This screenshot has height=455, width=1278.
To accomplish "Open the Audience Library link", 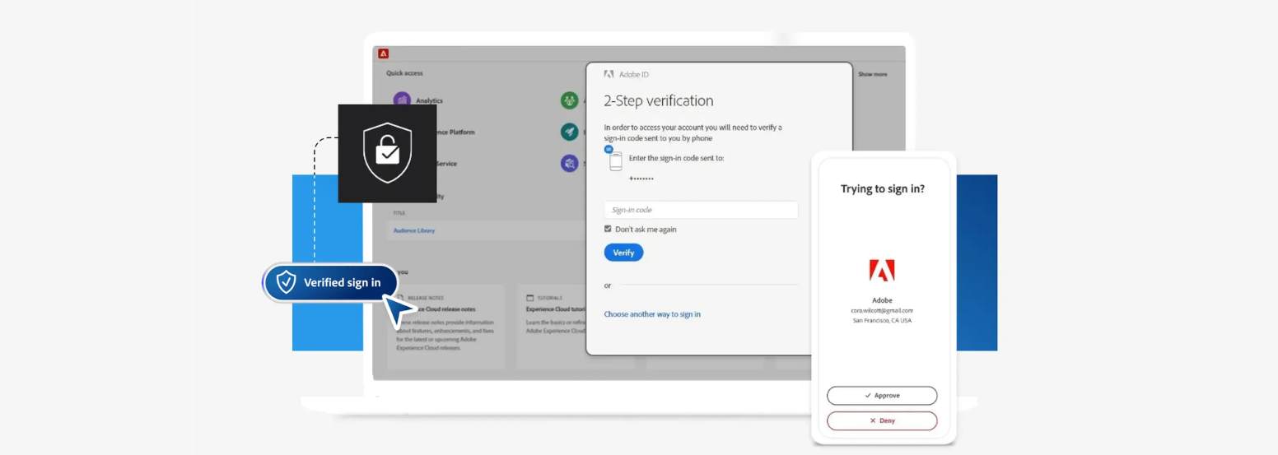I will 413,230.
